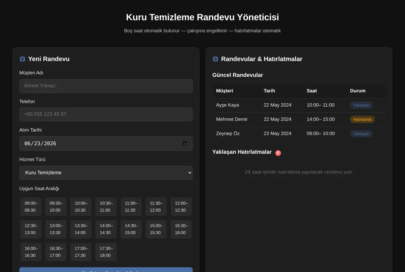
Task: Click the Uygun Saat Aralığı label
Action: [x=39, y=189]
